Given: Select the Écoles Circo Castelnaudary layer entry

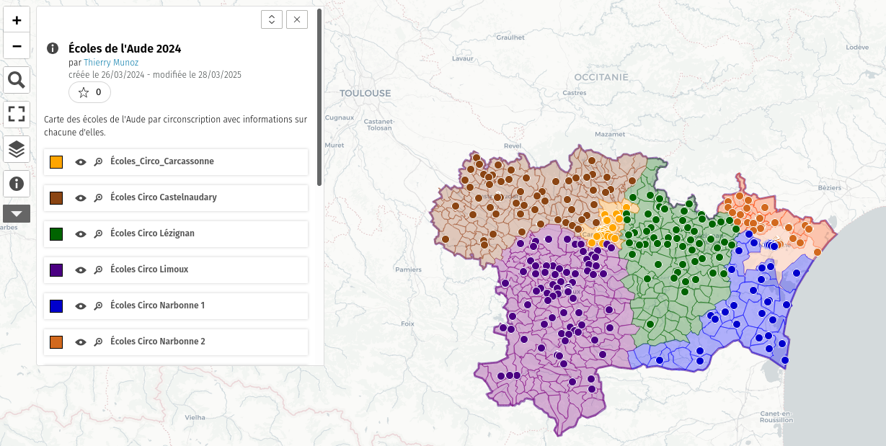Looking at the screenshot, I should (163, 197).
